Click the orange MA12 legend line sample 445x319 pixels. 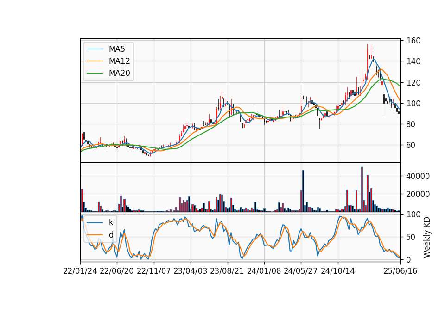(95, 61)
